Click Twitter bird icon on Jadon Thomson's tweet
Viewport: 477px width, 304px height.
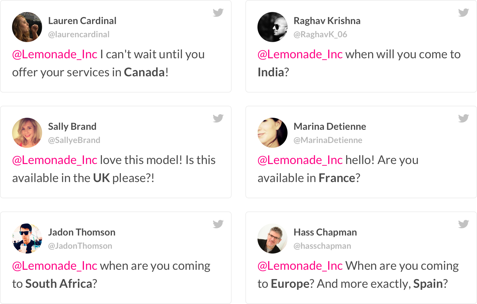pos(218,224)
